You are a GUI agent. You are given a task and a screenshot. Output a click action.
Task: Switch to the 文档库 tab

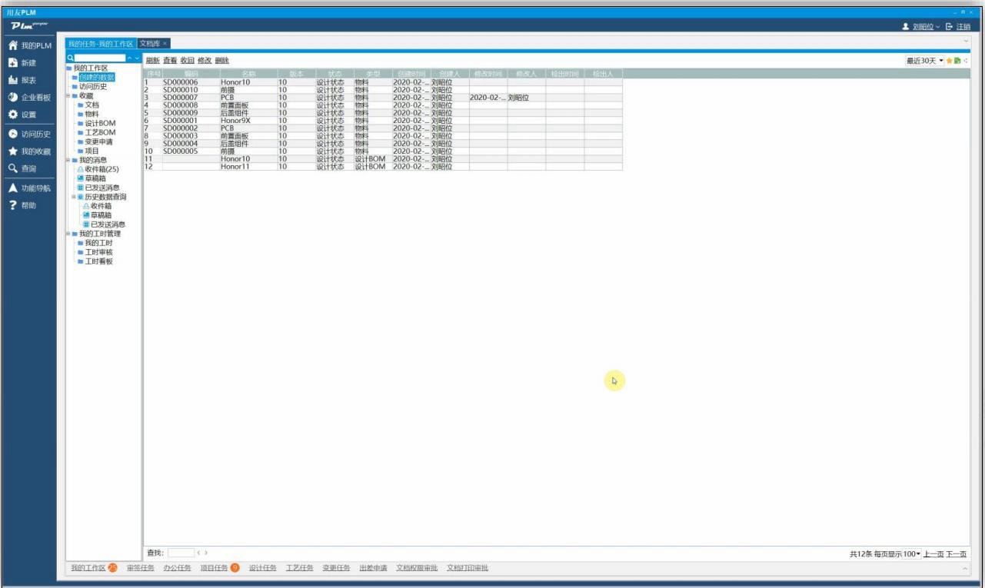tap(150, 44)
